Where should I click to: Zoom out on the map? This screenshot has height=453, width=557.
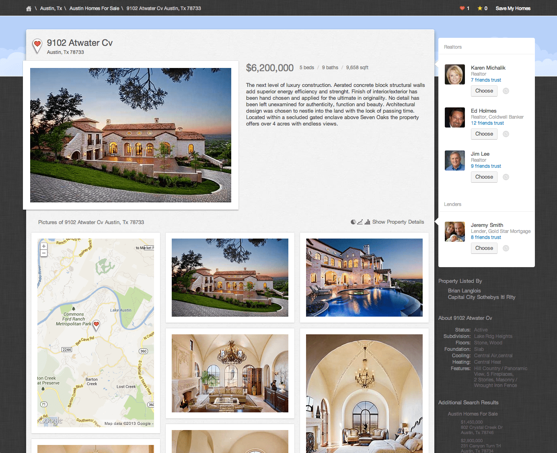point(44,253)
